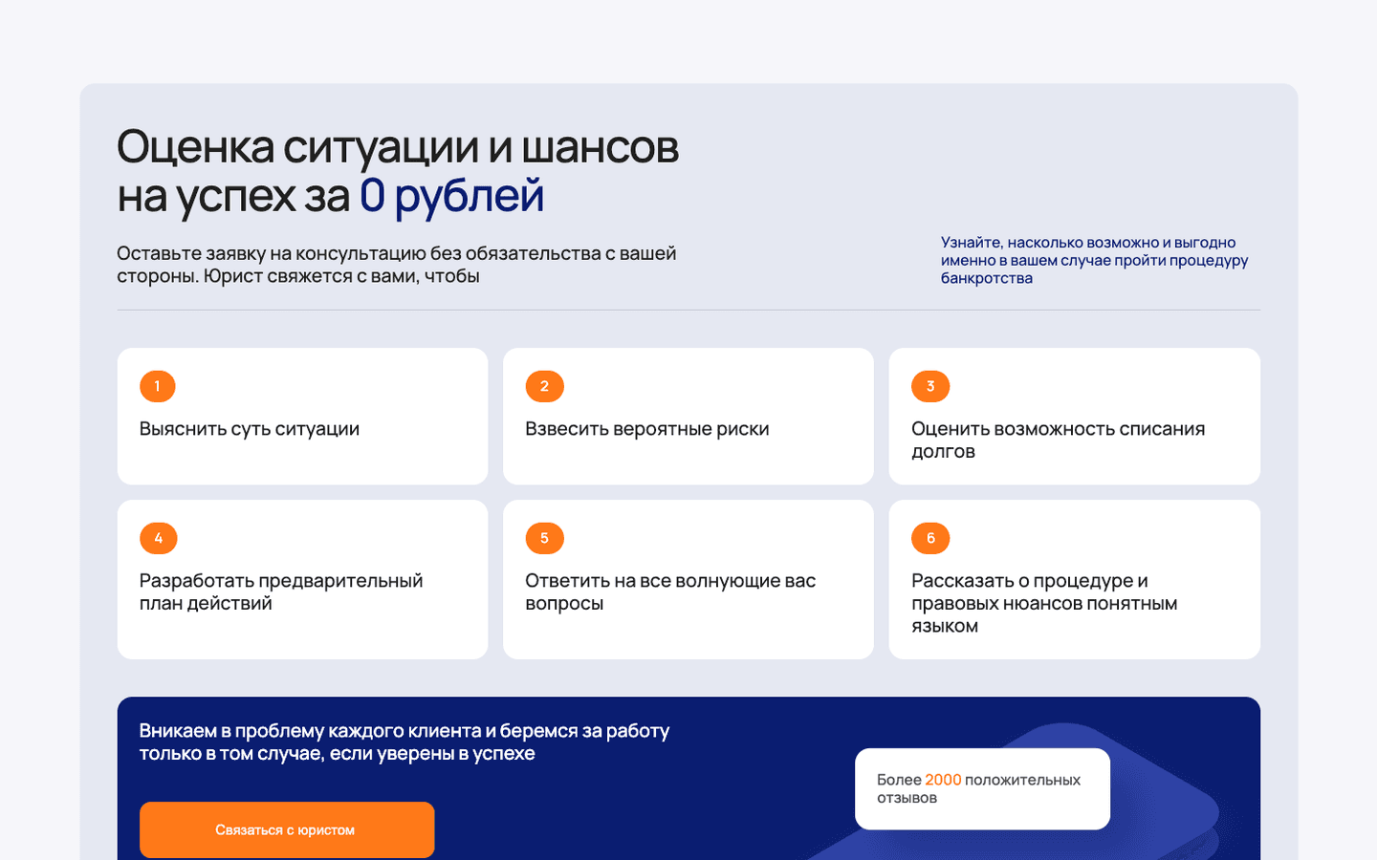Click the 'Узнайте, насколько возможно и выгодно' note
Viewport: 1377px width, 860px height.
pyautogui.click(x=1095, y=260)
